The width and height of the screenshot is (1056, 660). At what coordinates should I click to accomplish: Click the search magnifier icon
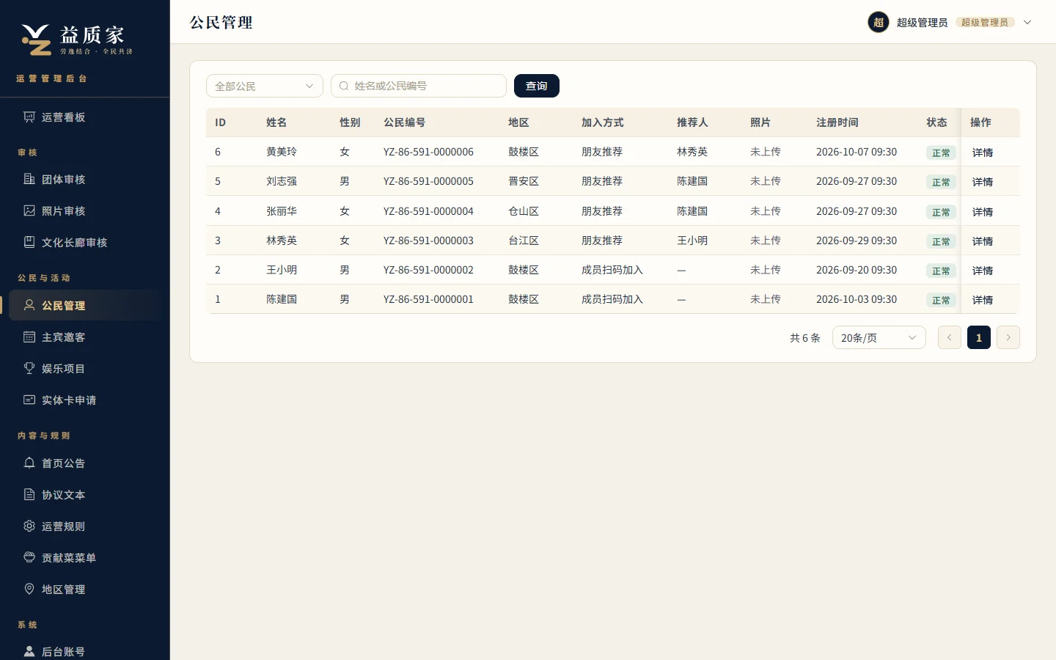(344, 86)
